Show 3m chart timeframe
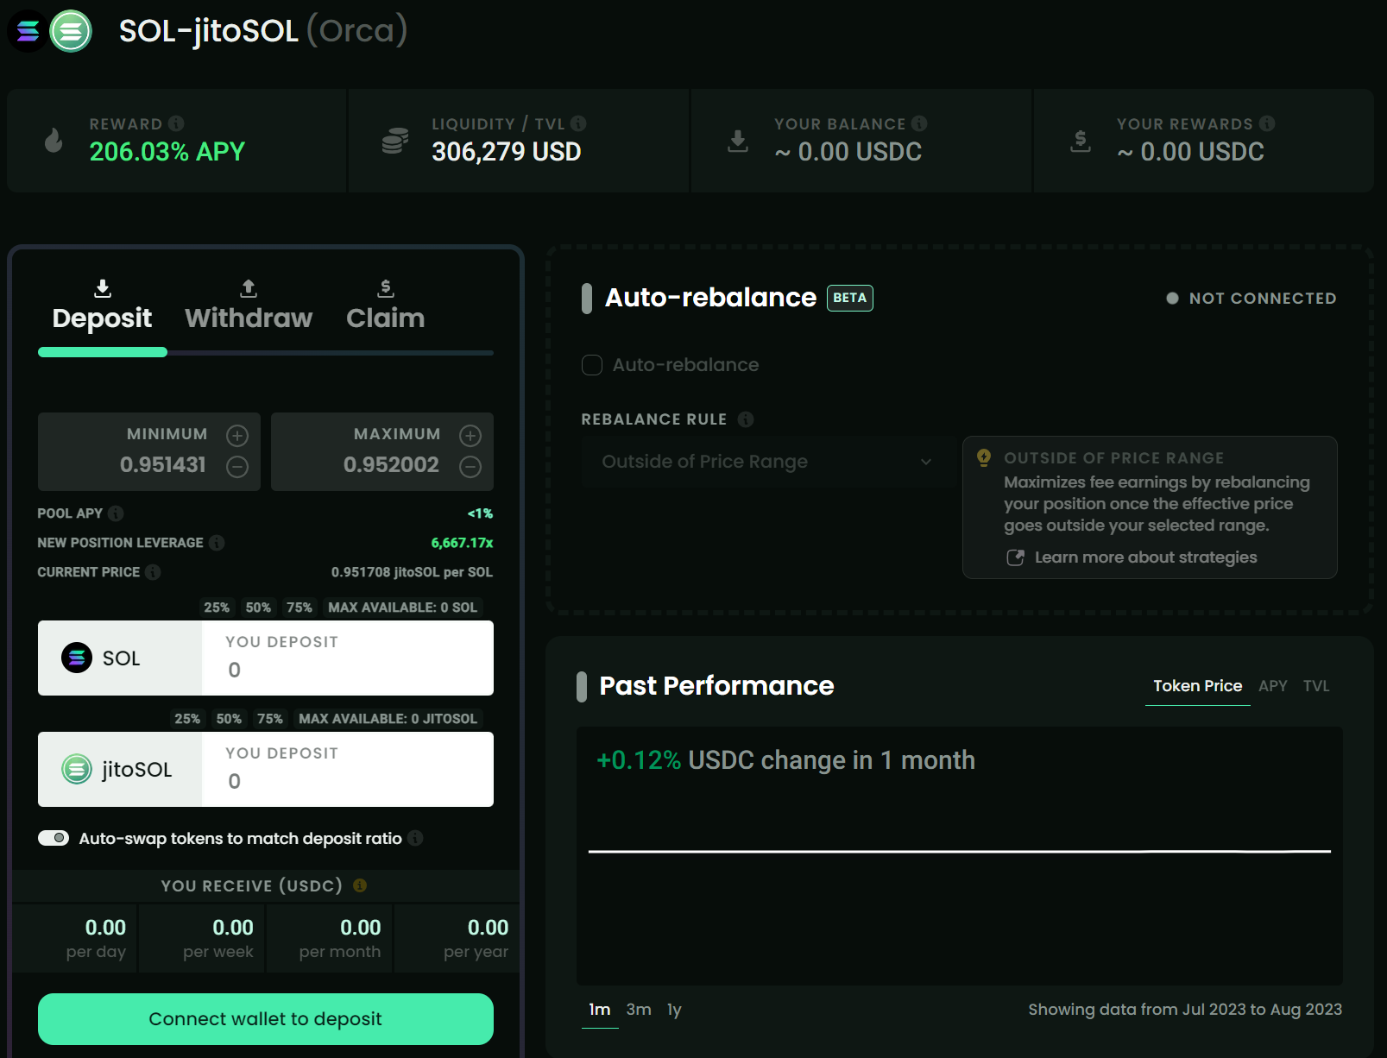 (639, 1010)
